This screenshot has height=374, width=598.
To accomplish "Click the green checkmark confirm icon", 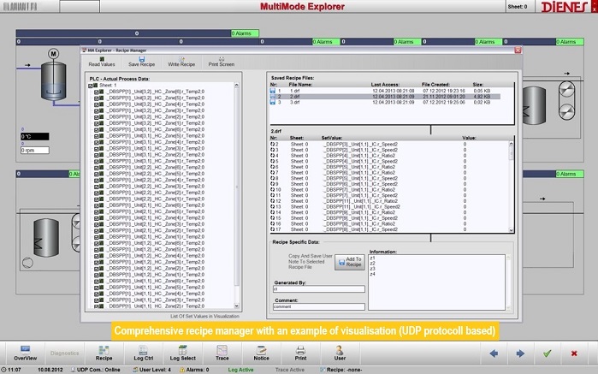I will coord(548,353).
